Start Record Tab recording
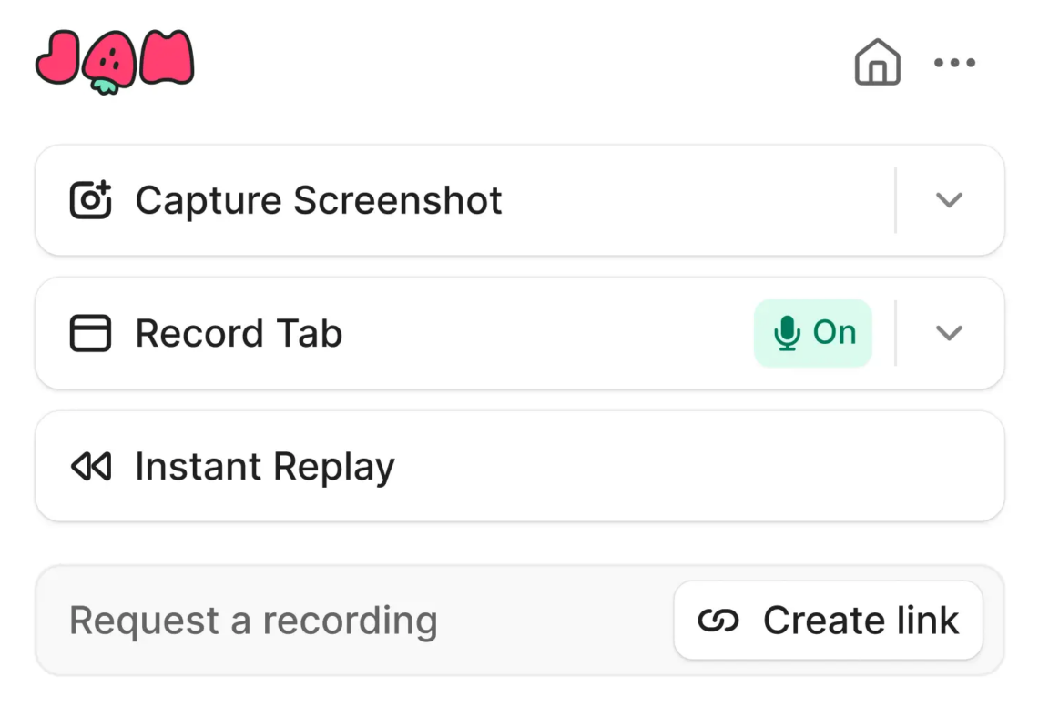Viewport: 1049px width, 707px height. point(394,333)
